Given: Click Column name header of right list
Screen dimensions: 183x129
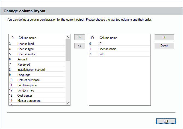Looking at the screenshot, I should click(x=108, y=38).
